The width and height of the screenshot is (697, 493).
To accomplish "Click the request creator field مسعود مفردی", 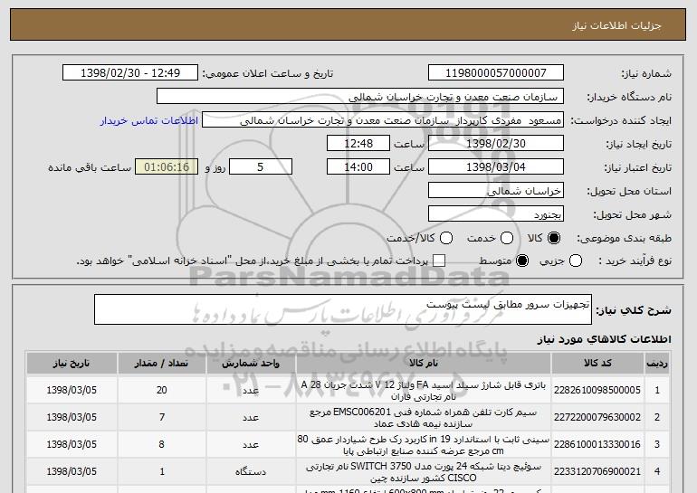I will coord(383,120).
